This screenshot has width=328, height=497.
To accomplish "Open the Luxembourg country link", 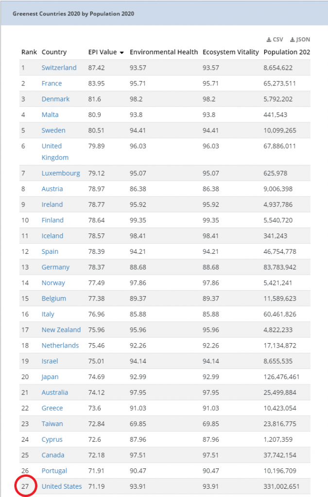I will 61,173.
